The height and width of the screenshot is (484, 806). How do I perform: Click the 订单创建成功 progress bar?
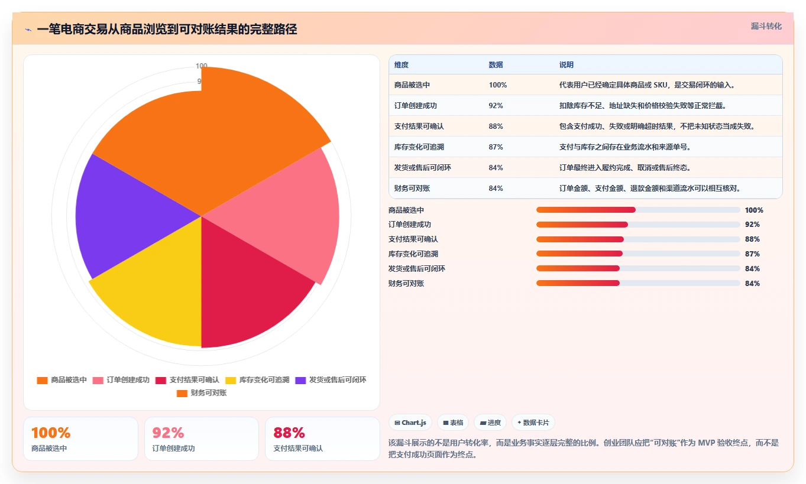pyautogui.click(x=638, y=225)
